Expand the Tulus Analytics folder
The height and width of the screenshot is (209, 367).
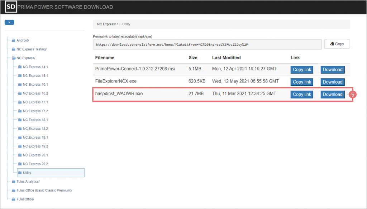tap(28, 181)
